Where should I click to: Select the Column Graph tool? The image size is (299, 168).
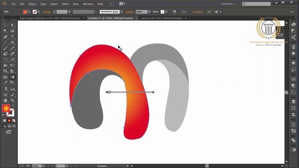click(x=13, y=89)
